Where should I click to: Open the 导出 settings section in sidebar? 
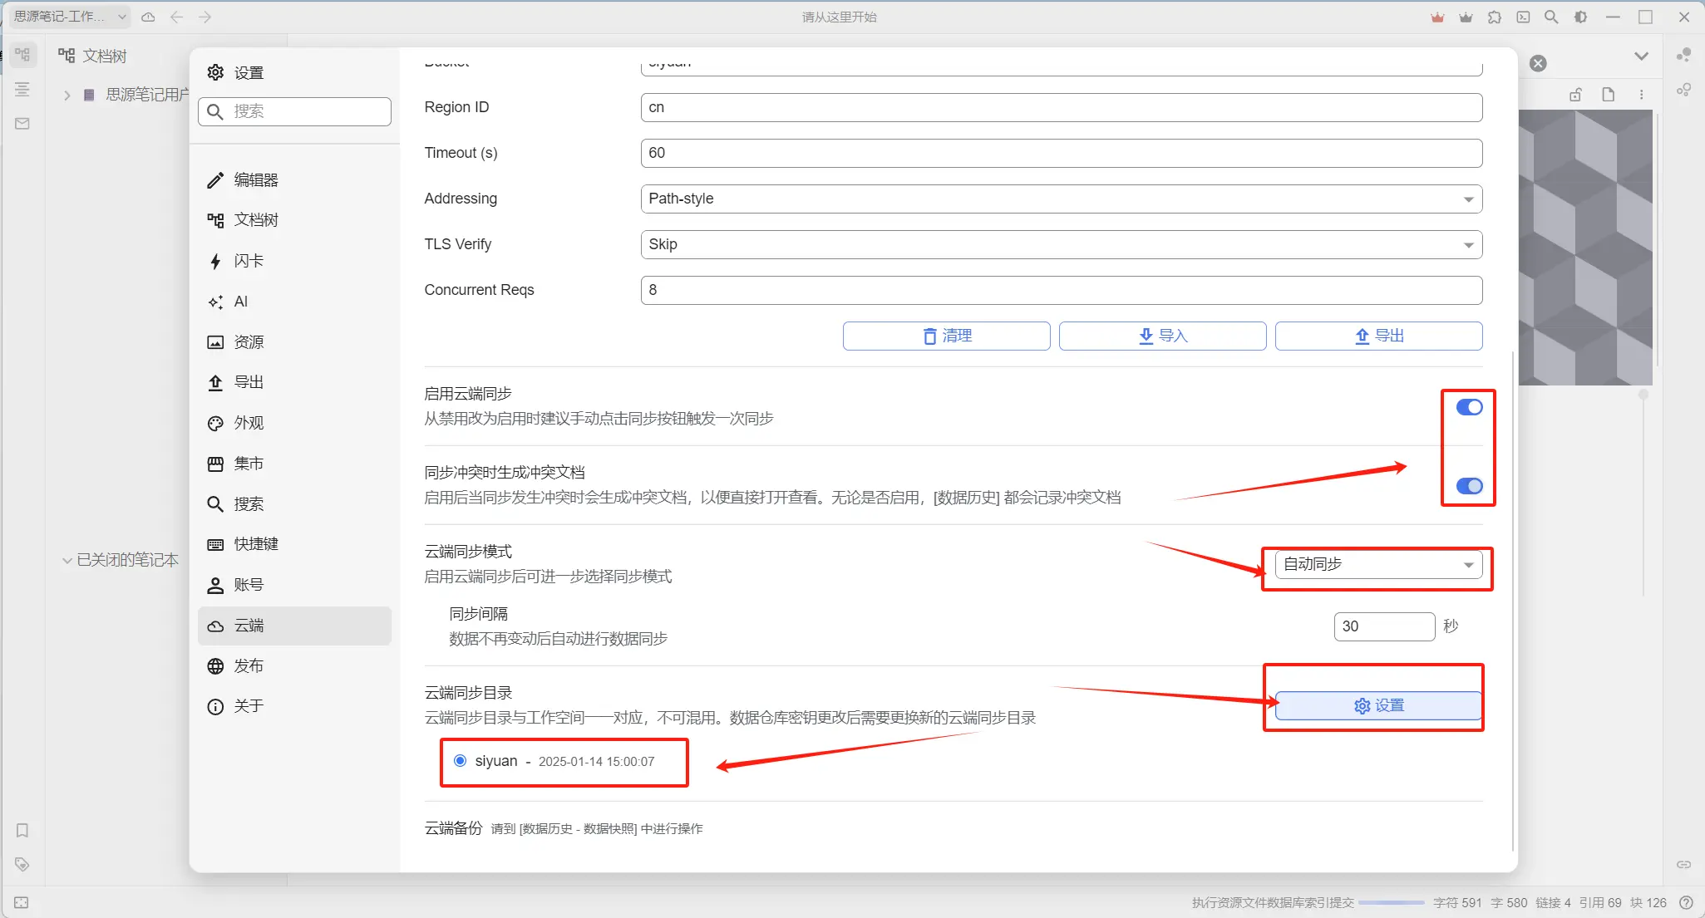tap(294, 382)
